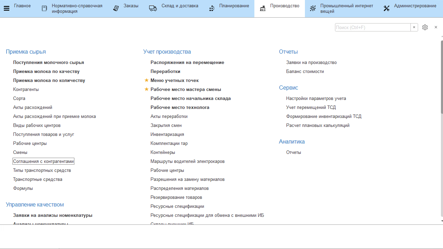
Task: Open Соглашения с контрагентами link
Action: point(44,162)
